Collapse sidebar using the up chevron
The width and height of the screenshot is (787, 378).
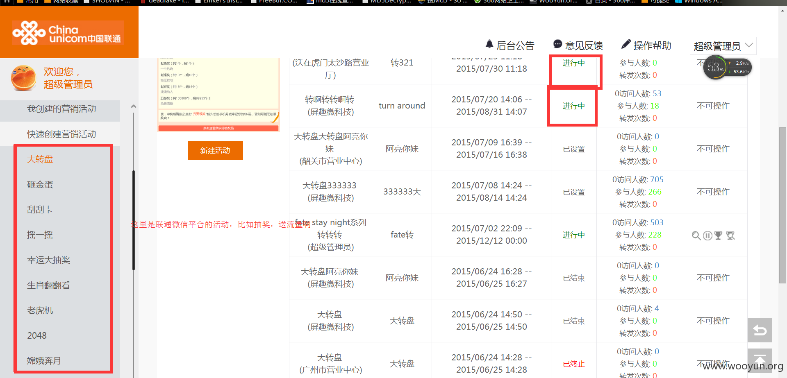pos(133,106)
